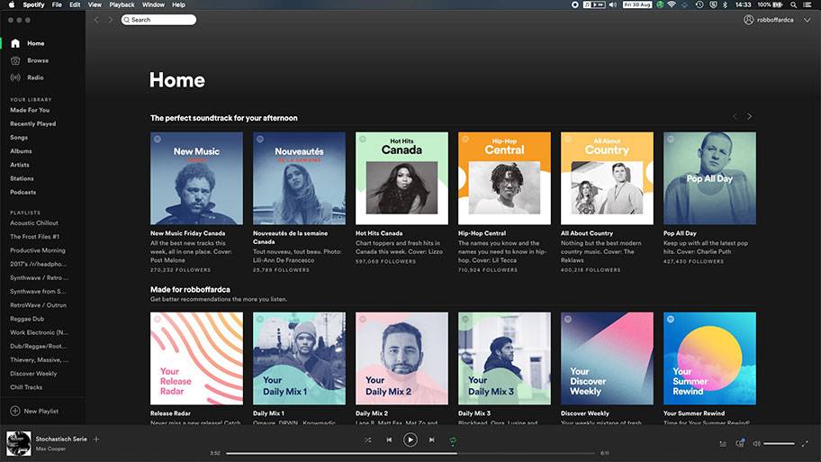Viewport: 821px width, 462px height.
Task: Go back to the previous track
Action: [389, 439]
